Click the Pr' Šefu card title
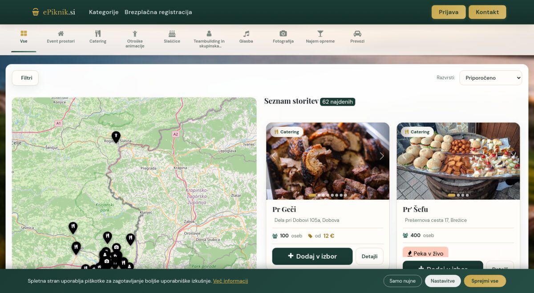The width and height of the screenshot is (534, 293). [415, 209]
